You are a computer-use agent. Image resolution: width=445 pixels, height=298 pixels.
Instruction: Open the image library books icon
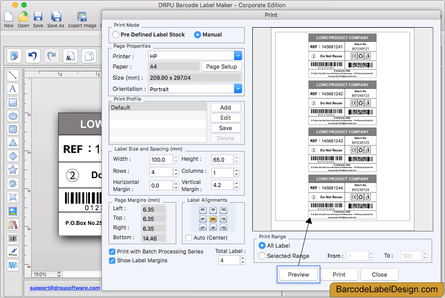coord(13,225)
